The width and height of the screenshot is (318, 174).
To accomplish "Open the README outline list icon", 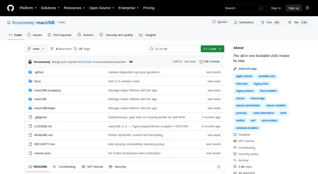I will [x=218, y=167].
